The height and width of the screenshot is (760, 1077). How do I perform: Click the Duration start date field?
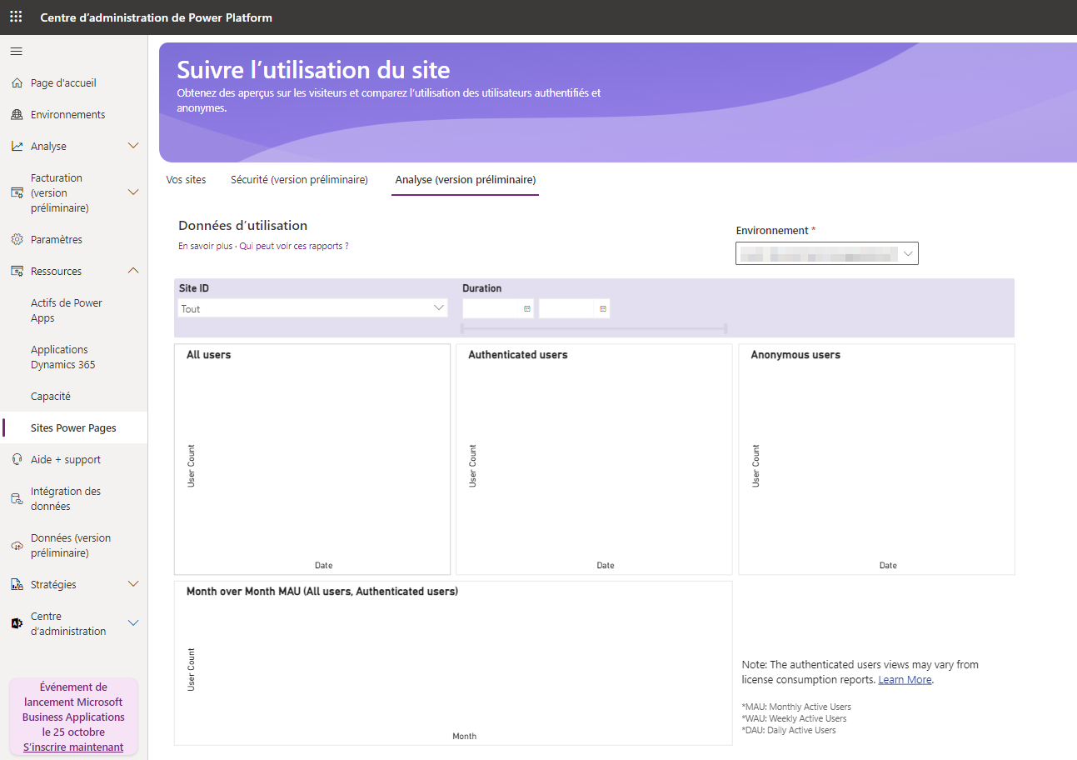(x=498, y=308)
